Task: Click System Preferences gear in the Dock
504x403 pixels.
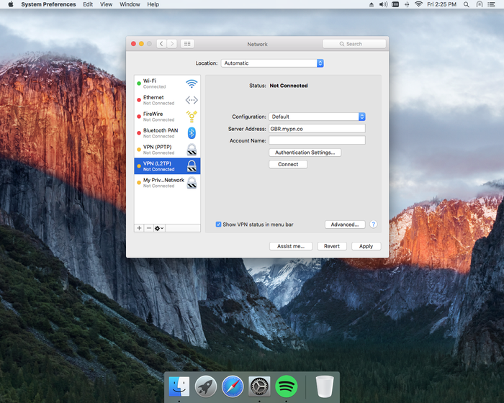Action: 259,386
